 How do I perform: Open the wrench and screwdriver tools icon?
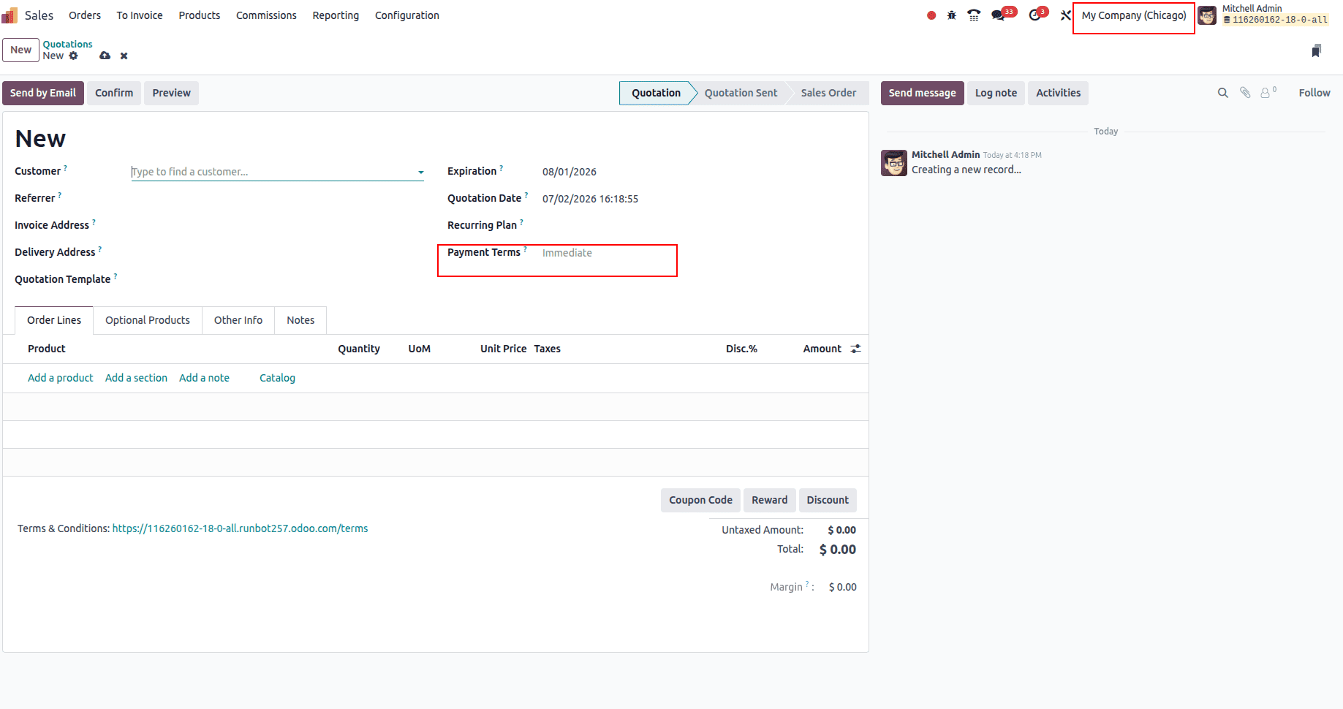[x=1065, y=15]
